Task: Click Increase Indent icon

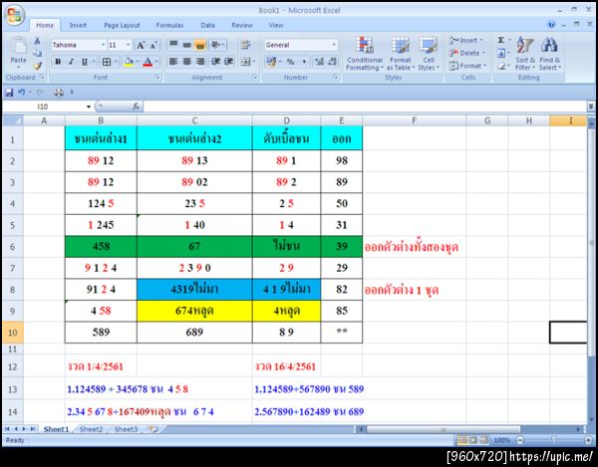Action: point(229,62)
